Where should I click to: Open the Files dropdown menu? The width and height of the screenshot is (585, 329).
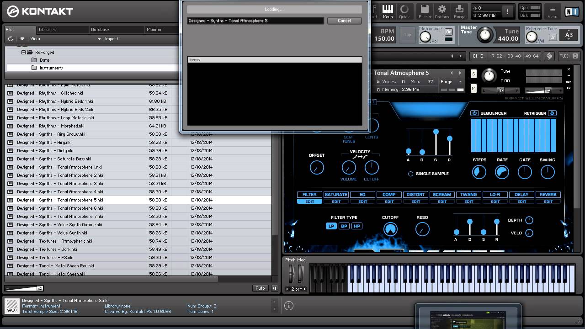click(425, 11)
